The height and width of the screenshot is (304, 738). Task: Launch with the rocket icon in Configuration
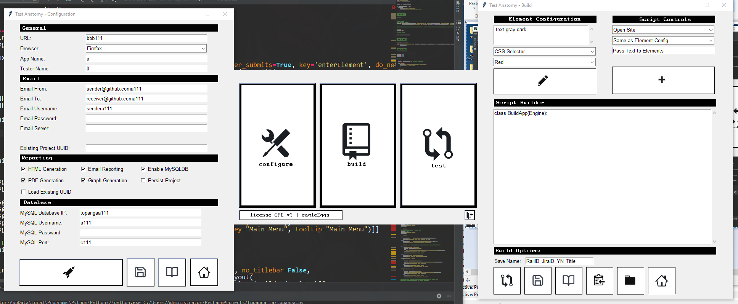click(x=71, y=272)
